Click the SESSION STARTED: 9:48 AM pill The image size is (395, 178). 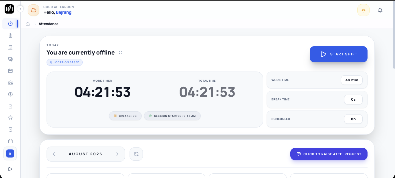[172, 116]
